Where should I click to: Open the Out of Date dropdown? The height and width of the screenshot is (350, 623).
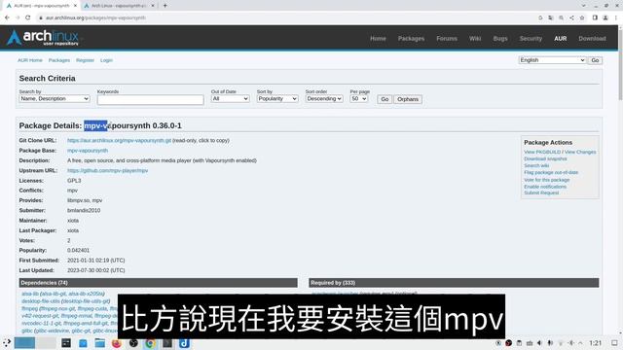230,98
